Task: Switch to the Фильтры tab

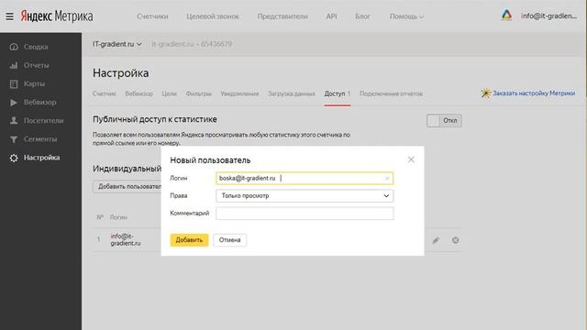Action: [198, 93]
